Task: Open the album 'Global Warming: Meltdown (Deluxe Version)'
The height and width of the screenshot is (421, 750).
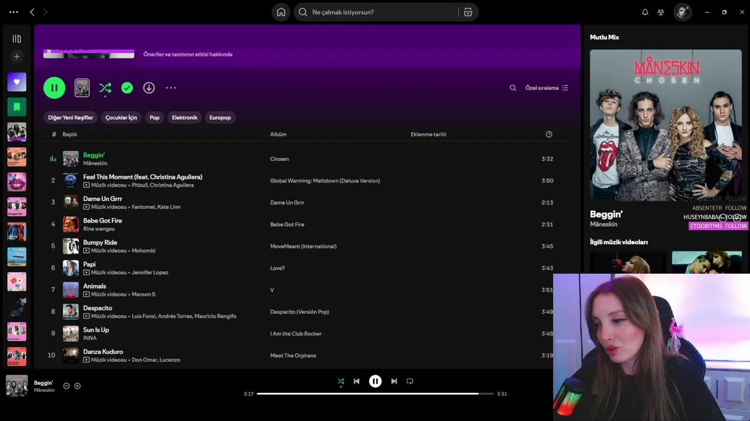Action: (325, 181)
